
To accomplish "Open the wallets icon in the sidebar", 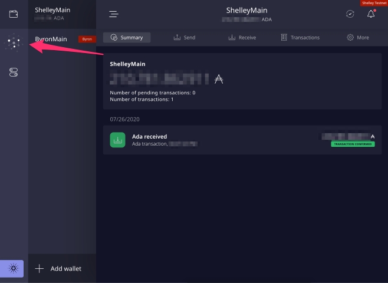I will [x=14, y=14].
